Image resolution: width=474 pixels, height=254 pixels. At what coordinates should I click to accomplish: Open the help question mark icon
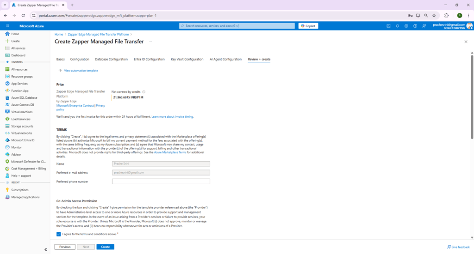(415, 26)
